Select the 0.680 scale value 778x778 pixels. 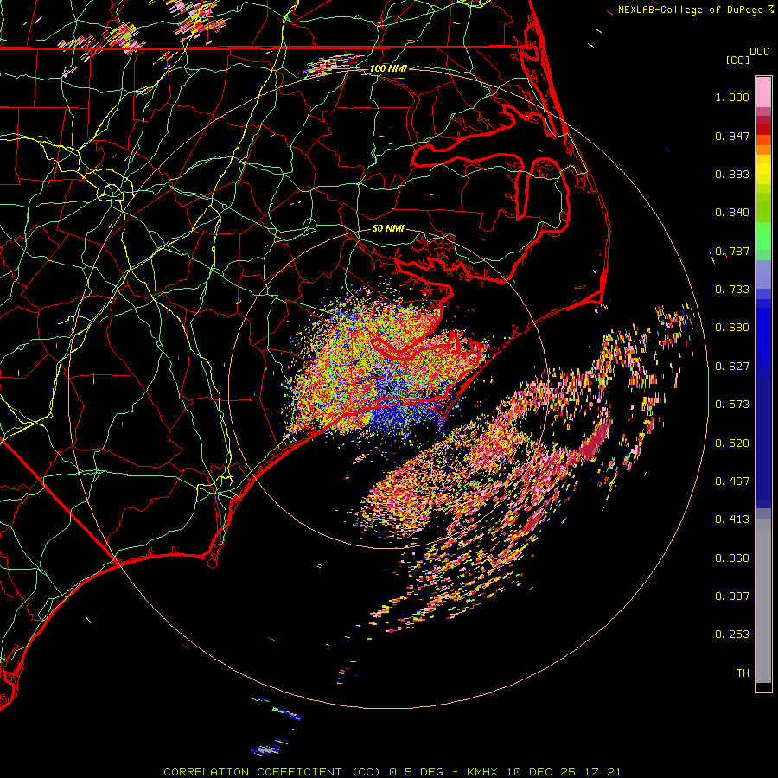pyautogui.click(x=732, y=328)
